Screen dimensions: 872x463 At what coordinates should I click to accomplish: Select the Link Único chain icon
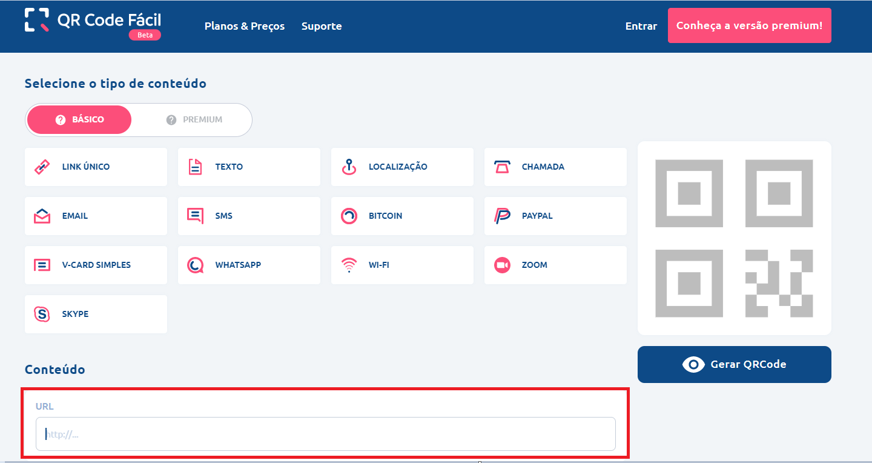42,167
